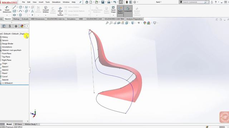Select the Straight Slot tool
The image size is (229, 128).
[14, 15]
